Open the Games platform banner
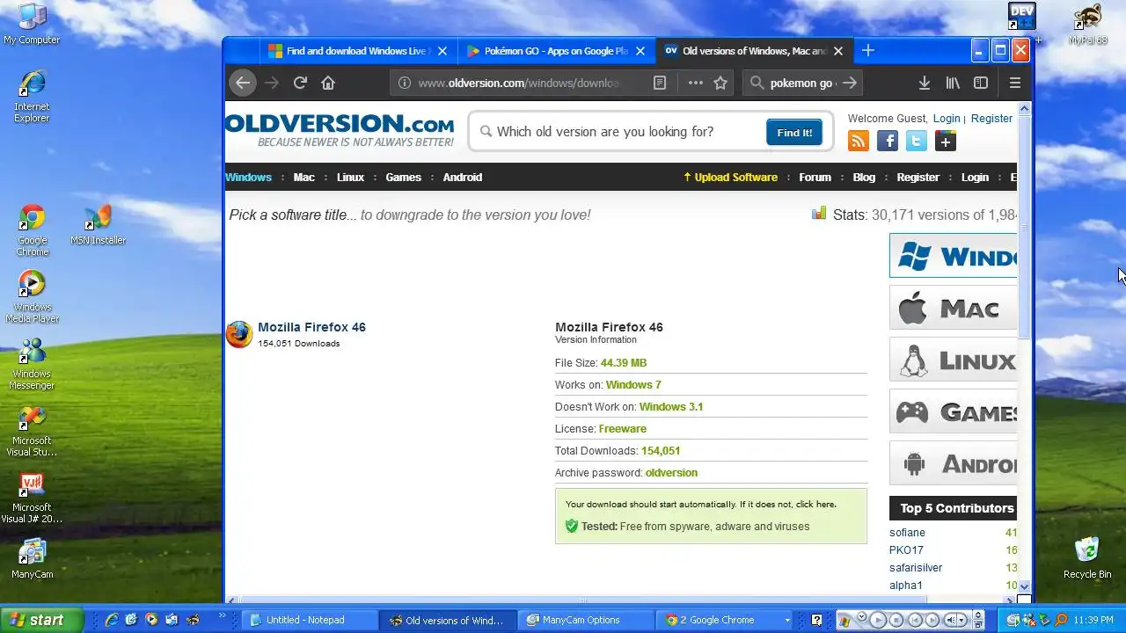Image resolution: width=1126 pixels, height=633 pixels. point(953,411)
